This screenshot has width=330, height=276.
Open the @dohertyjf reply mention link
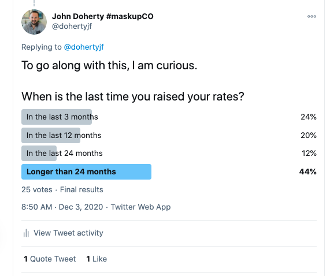point(84,47)
